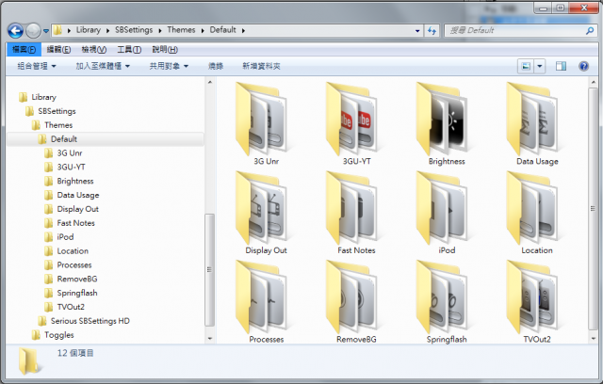The width and height of the screenshot is (603, 384).
Task: Click the folder icon in the address bar
Action: click(57, 30)
